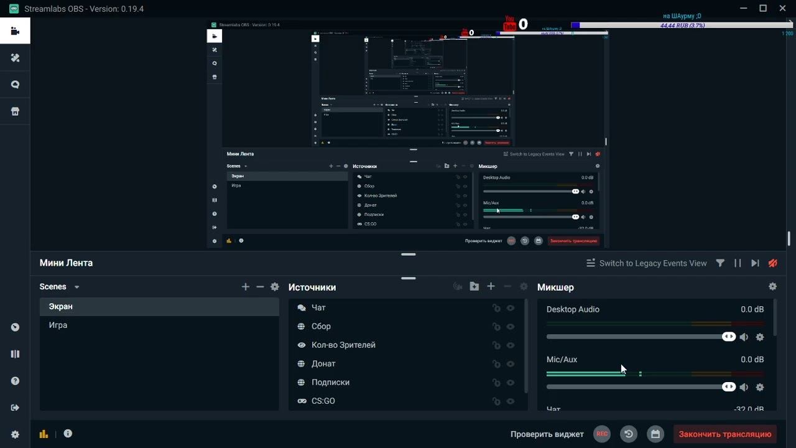The width and height of the screenshot is (796, 448).
Task: Mute event alerts with the red icon
Action: click(772, 263)
